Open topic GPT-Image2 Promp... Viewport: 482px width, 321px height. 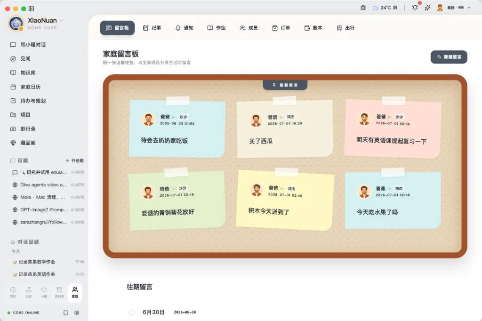(x=48, y=210)
